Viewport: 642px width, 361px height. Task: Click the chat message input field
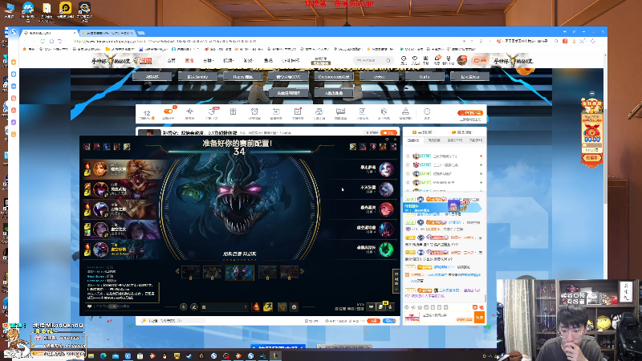pyautogui.click(x=448, y=317)
